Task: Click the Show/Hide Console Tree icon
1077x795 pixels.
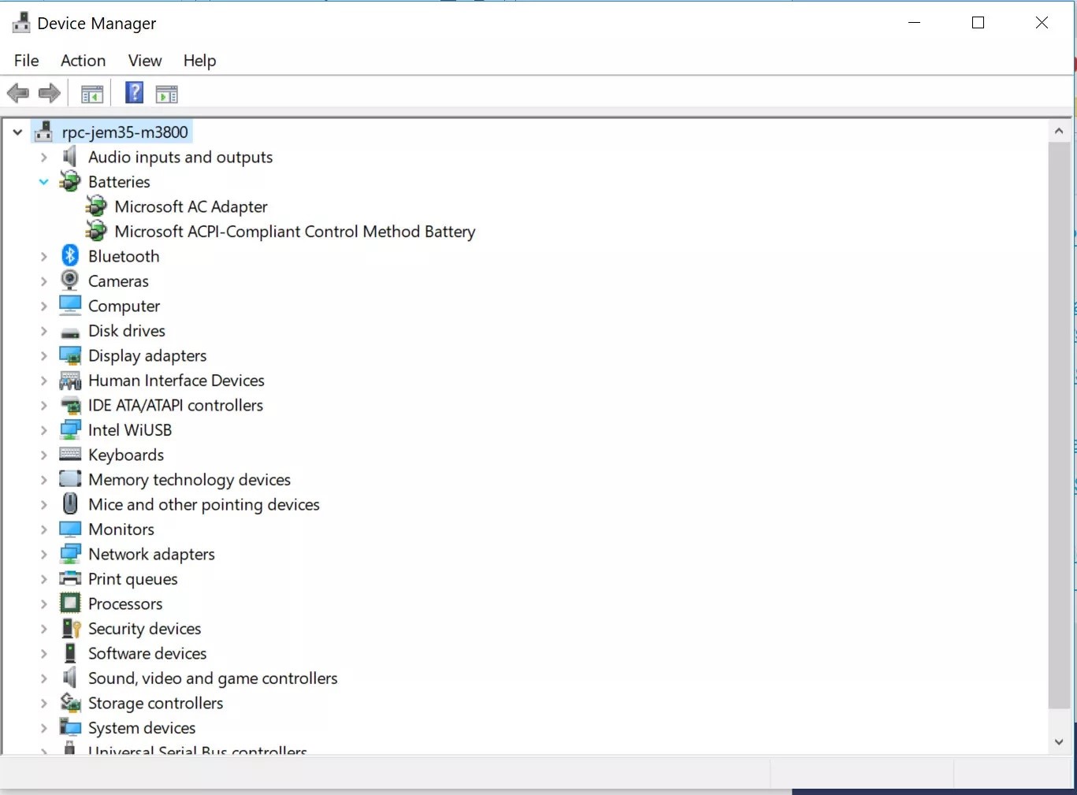Action: [x=92, y=95]
